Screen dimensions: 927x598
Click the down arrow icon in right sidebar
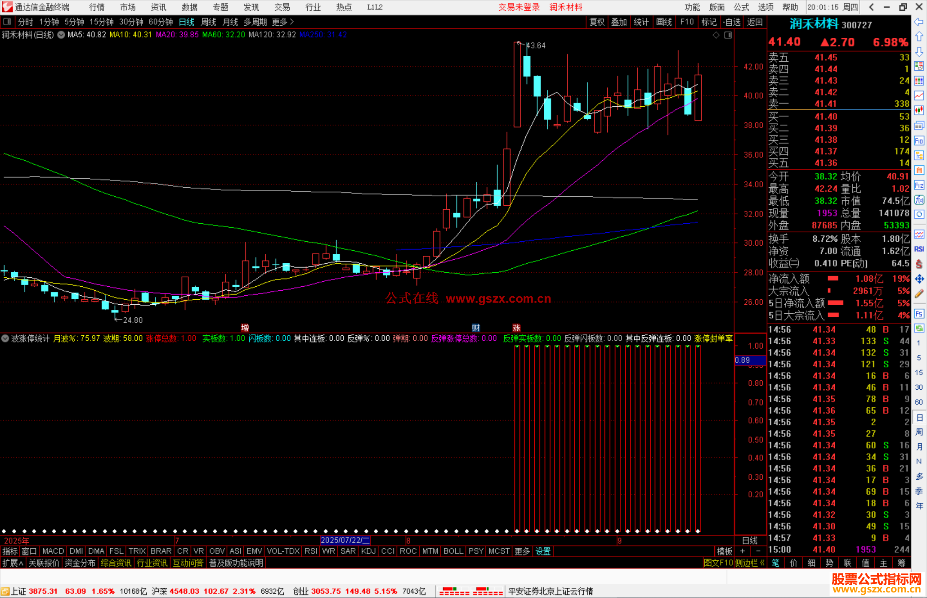click(x=919, y=52)
